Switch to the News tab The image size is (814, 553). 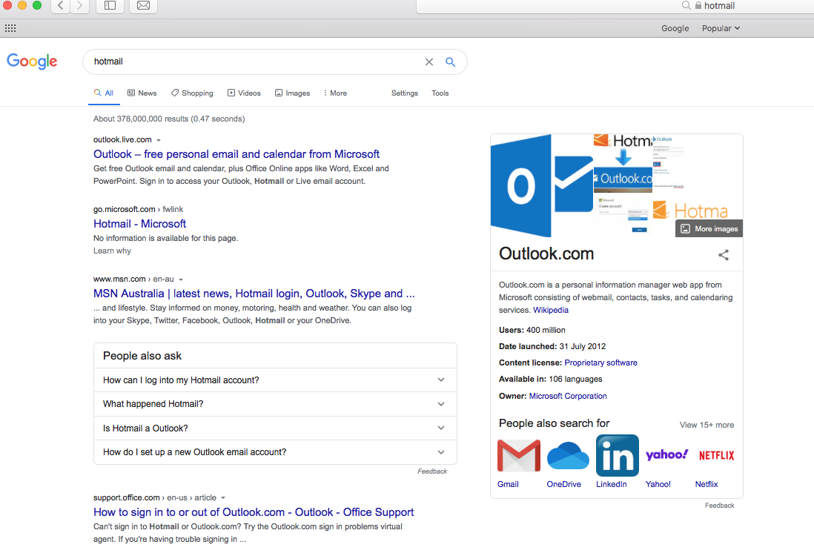[x=142, y=93]
